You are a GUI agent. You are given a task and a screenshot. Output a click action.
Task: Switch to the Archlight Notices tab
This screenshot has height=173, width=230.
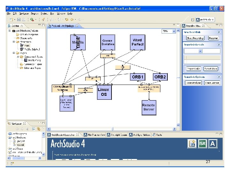140,135
